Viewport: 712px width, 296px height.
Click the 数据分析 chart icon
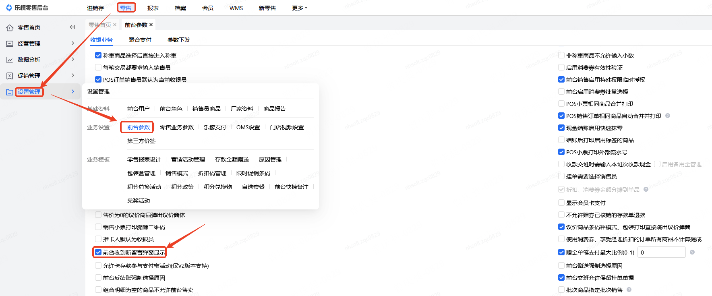point(10,60)
